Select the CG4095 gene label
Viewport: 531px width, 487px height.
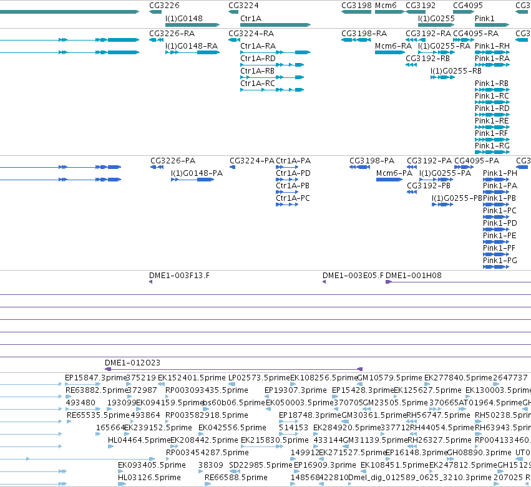(x=468, y=6)
